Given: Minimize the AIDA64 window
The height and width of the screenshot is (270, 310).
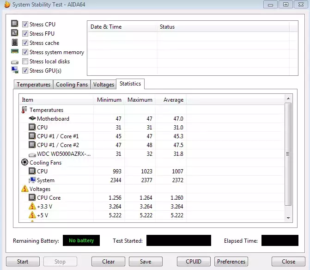Looking at the screenshot, I should (270, 4).
